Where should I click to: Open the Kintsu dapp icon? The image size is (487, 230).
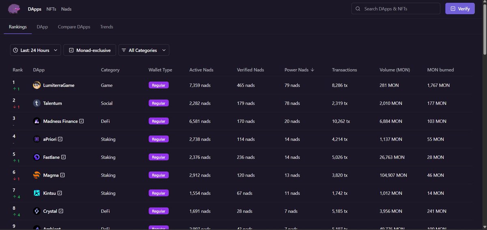tap(37, 193)
